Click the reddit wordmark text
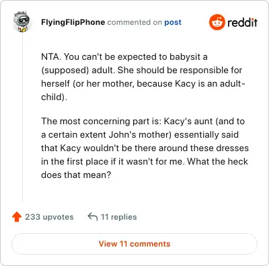Image resolution: width=269 pixels, height=266 pixels. click(x=242, y=22)
